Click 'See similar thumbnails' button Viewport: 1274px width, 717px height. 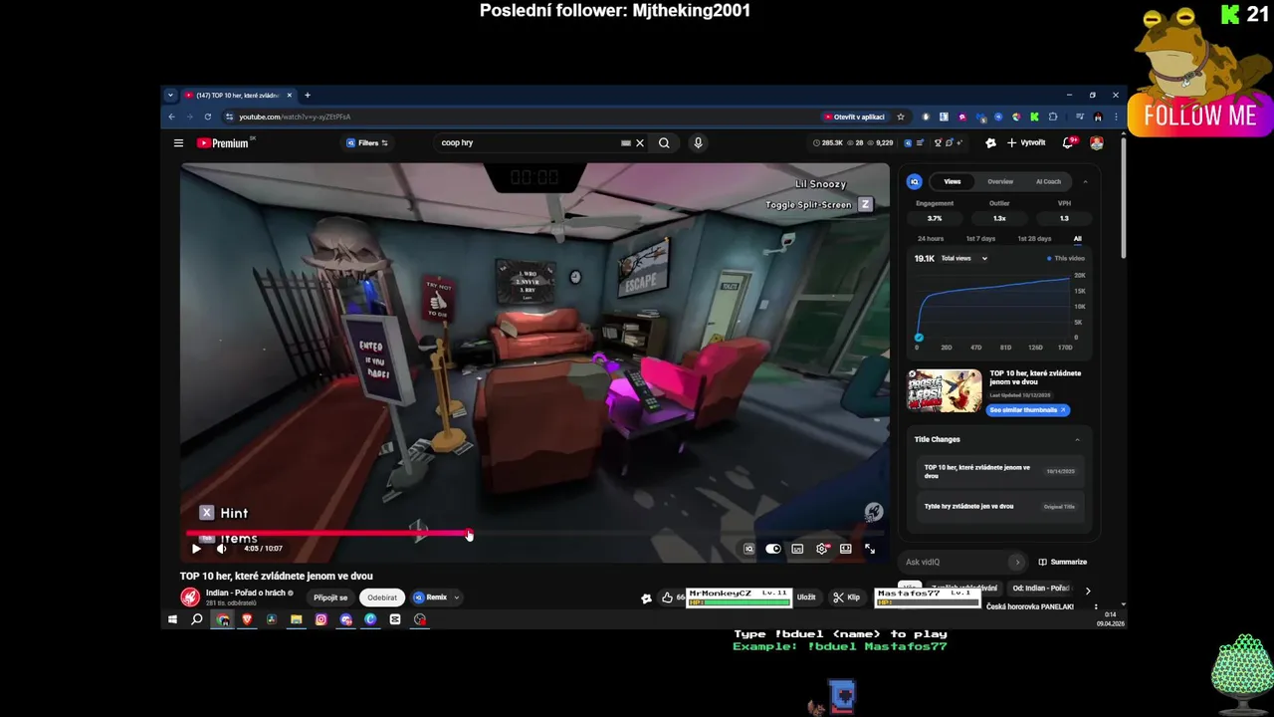(x=1028, y=410)
